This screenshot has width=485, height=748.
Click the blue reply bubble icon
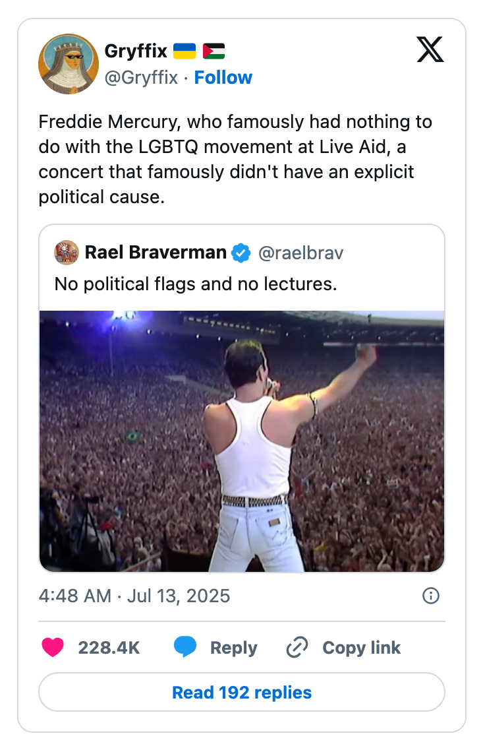pyautogui.click(x=185, y=648)
